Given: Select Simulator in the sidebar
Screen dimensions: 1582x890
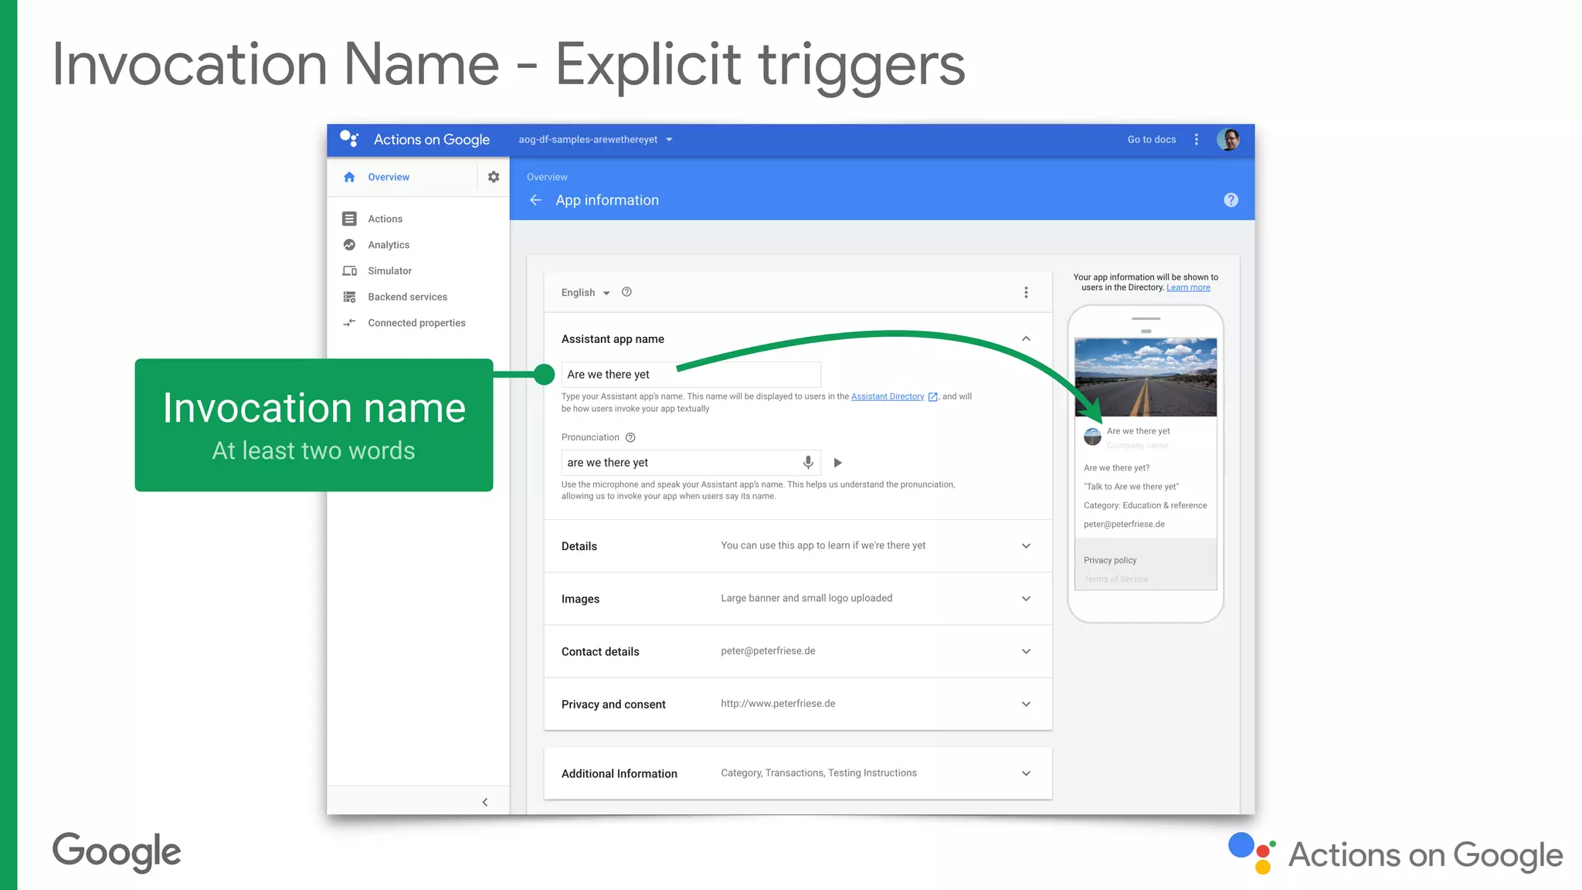Looking at the screenshot, I should tap(390, 271).
